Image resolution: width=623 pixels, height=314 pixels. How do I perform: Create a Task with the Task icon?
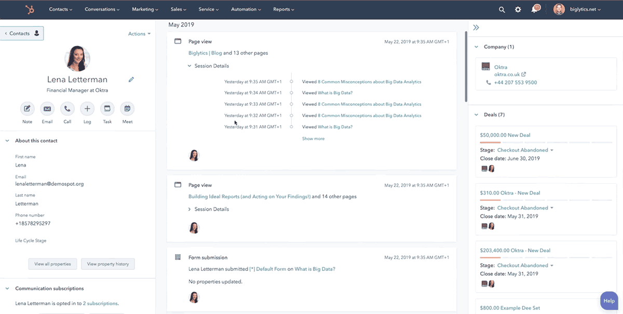tap(107, 109)
